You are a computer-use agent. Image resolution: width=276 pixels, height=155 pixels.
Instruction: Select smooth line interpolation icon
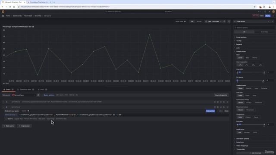pyautogui.click(x=247, y=65)
